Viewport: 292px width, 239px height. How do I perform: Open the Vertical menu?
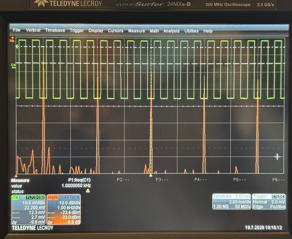tap(33, 30)
